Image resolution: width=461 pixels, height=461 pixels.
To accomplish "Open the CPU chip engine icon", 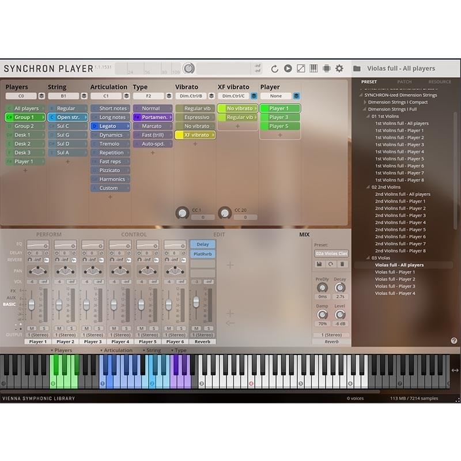I will tap(326, 69).
